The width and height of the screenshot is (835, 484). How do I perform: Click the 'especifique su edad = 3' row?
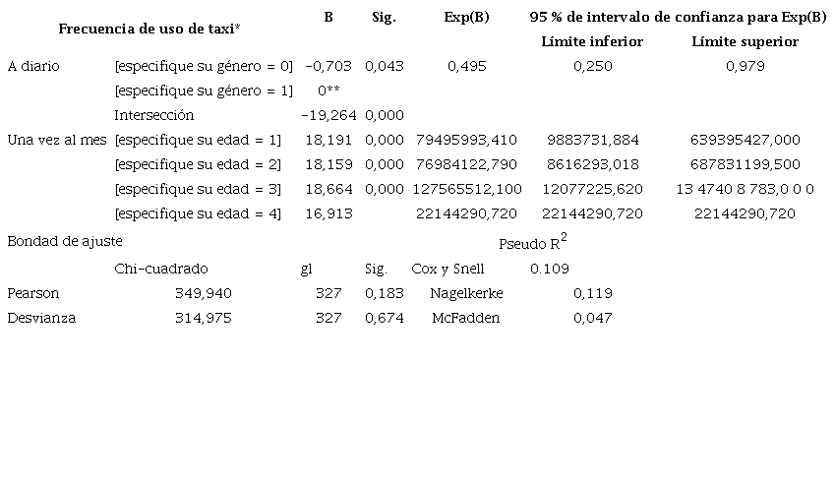(x=198, y=189)
